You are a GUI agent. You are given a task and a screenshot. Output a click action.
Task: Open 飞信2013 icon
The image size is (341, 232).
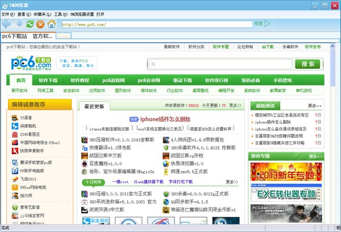coord(15,179)
